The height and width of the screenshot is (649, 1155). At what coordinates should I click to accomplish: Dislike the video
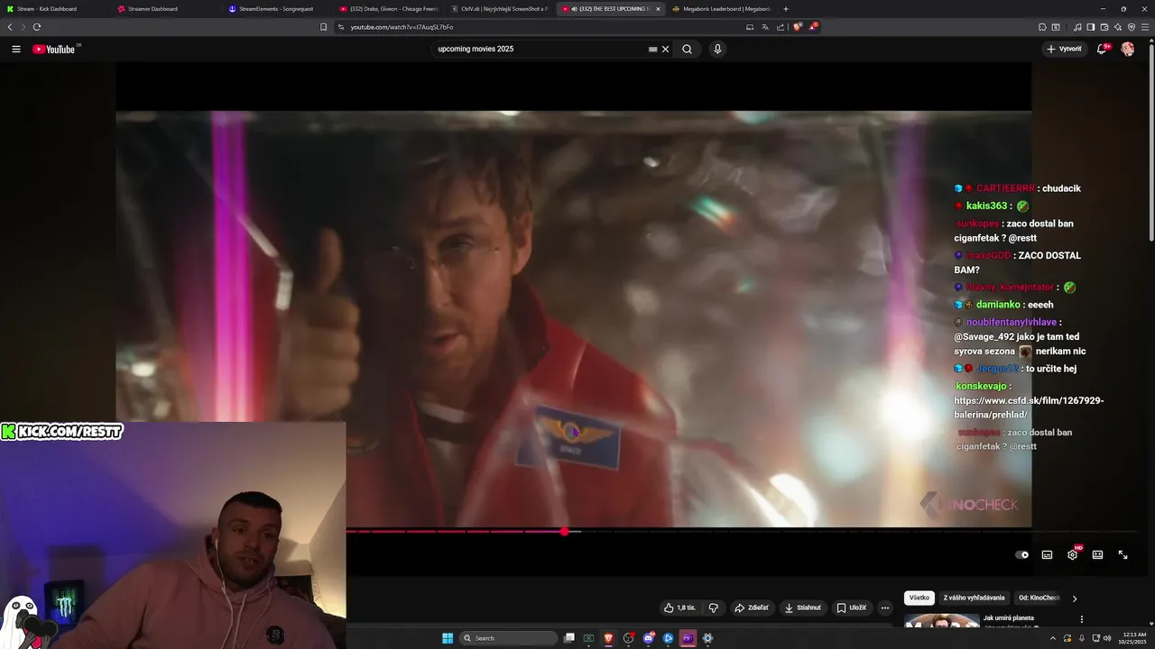(x=714, y=608)
